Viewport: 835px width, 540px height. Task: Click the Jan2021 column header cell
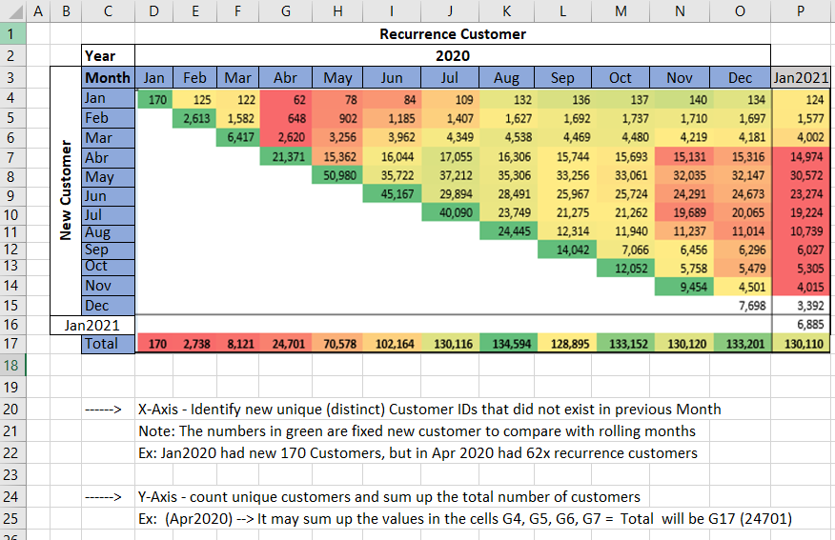[x=802, y=78]
